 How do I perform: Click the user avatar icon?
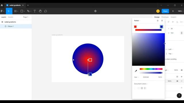pos(158,11)
